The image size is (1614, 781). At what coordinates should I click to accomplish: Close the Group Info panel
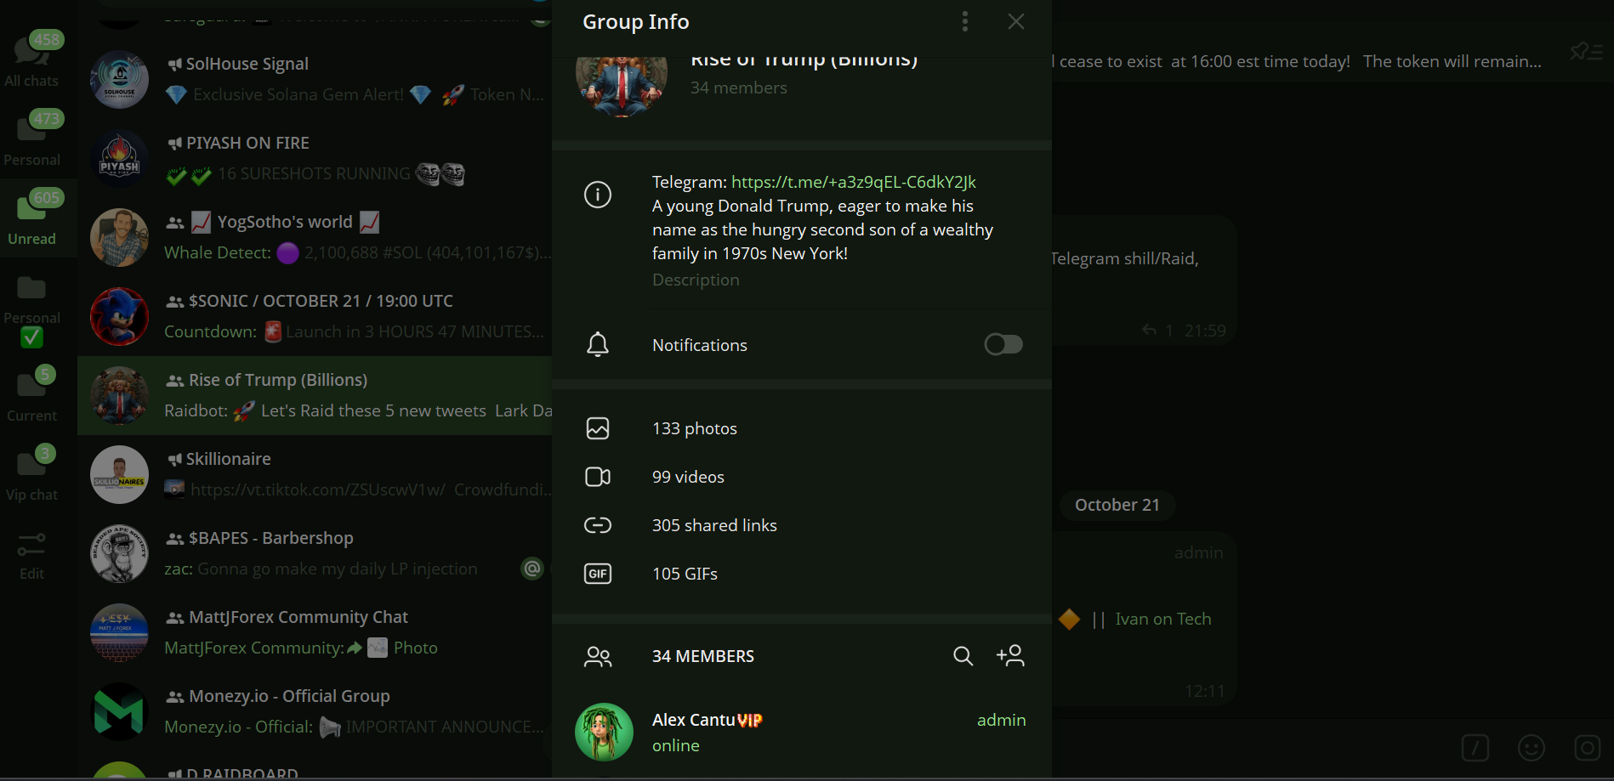[x=1015, y=21]
